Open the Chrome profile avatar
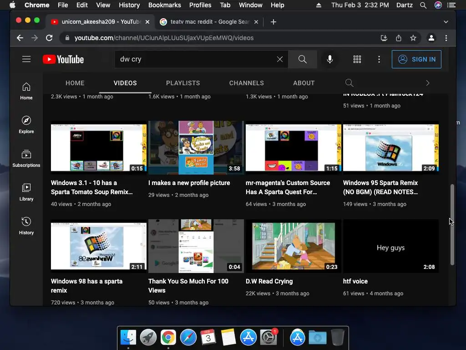The image size is (466, 350). coord(431,38)
